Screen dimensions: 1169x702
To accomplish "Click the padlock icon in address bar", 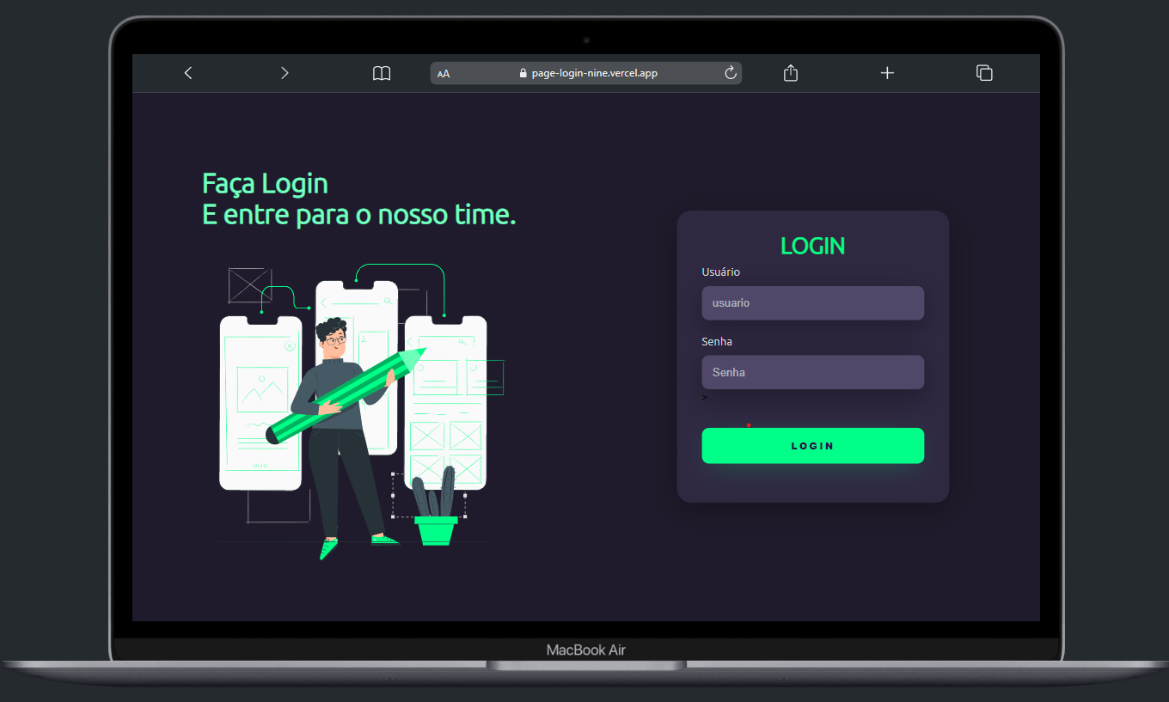I will point(523,73).
